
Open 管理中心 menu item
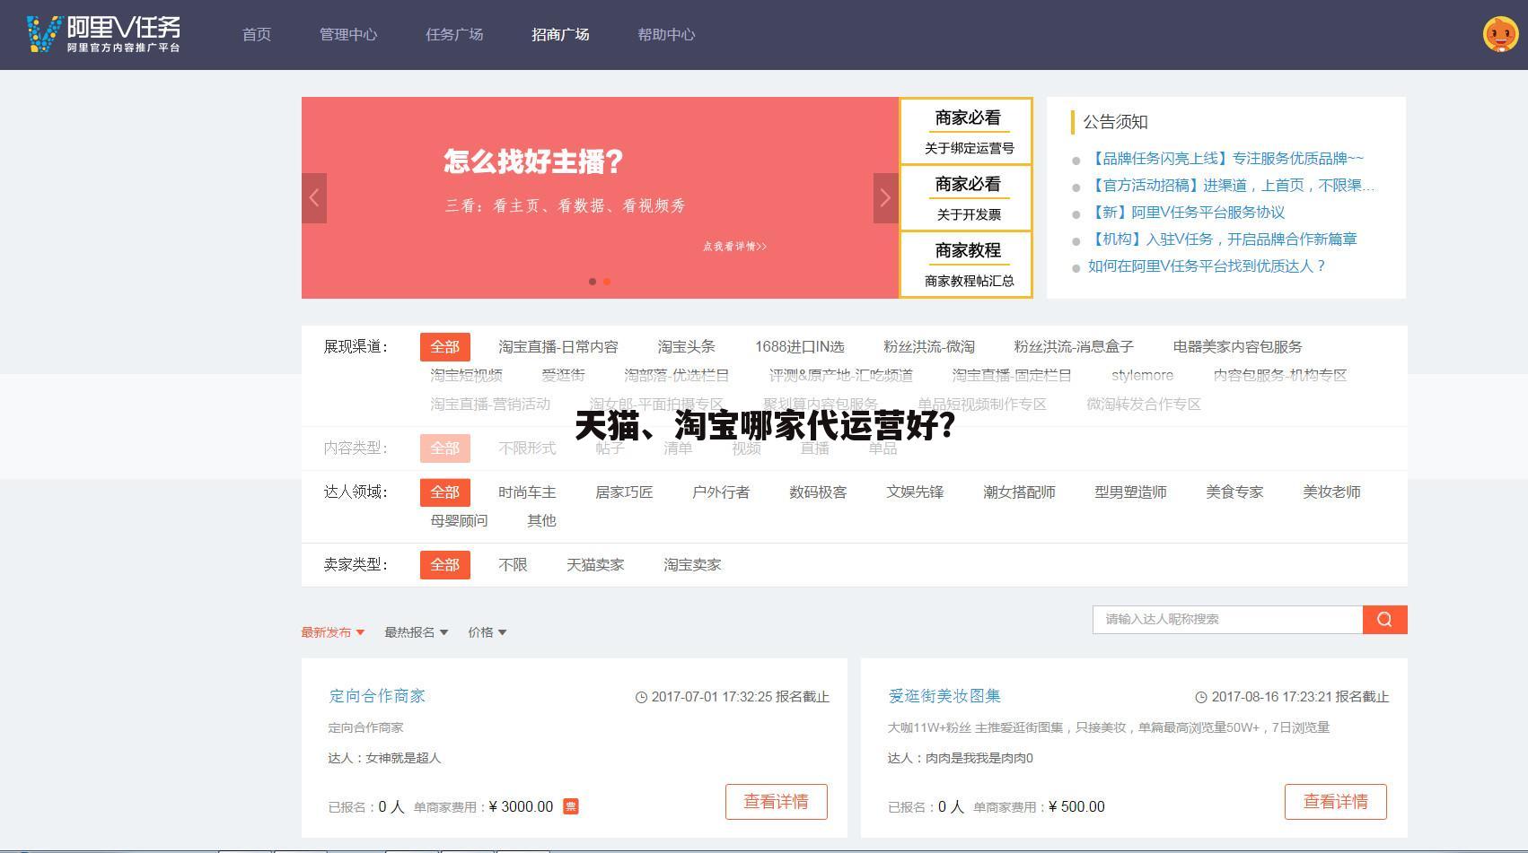tap(348, 34)
